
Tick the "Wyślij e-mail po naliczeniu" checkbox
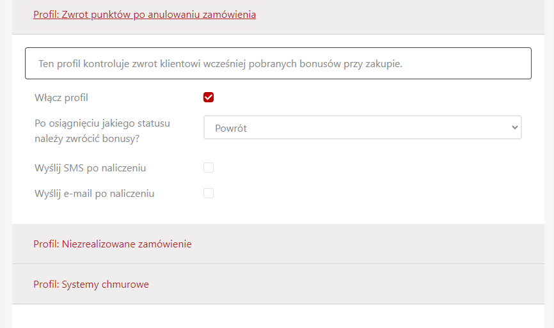click(x=209, y=193)
